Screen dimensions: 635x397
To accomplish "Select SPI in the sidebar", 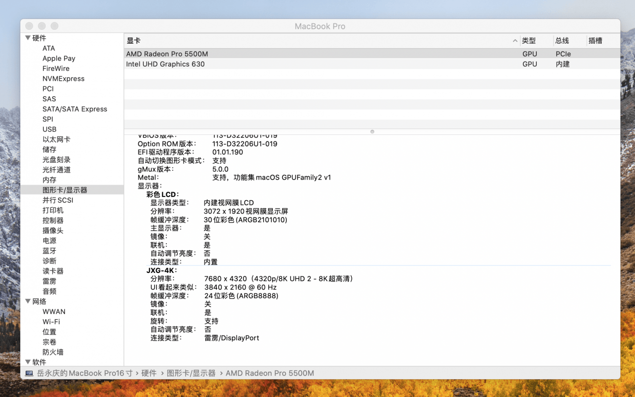I will (x=48, y=119).
